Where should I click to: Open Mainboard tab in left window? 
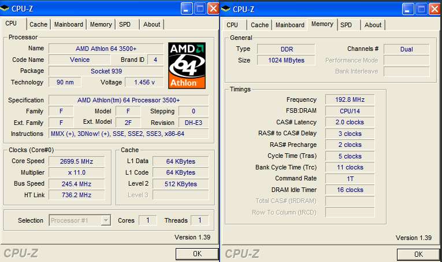click(x=69, y=24)
